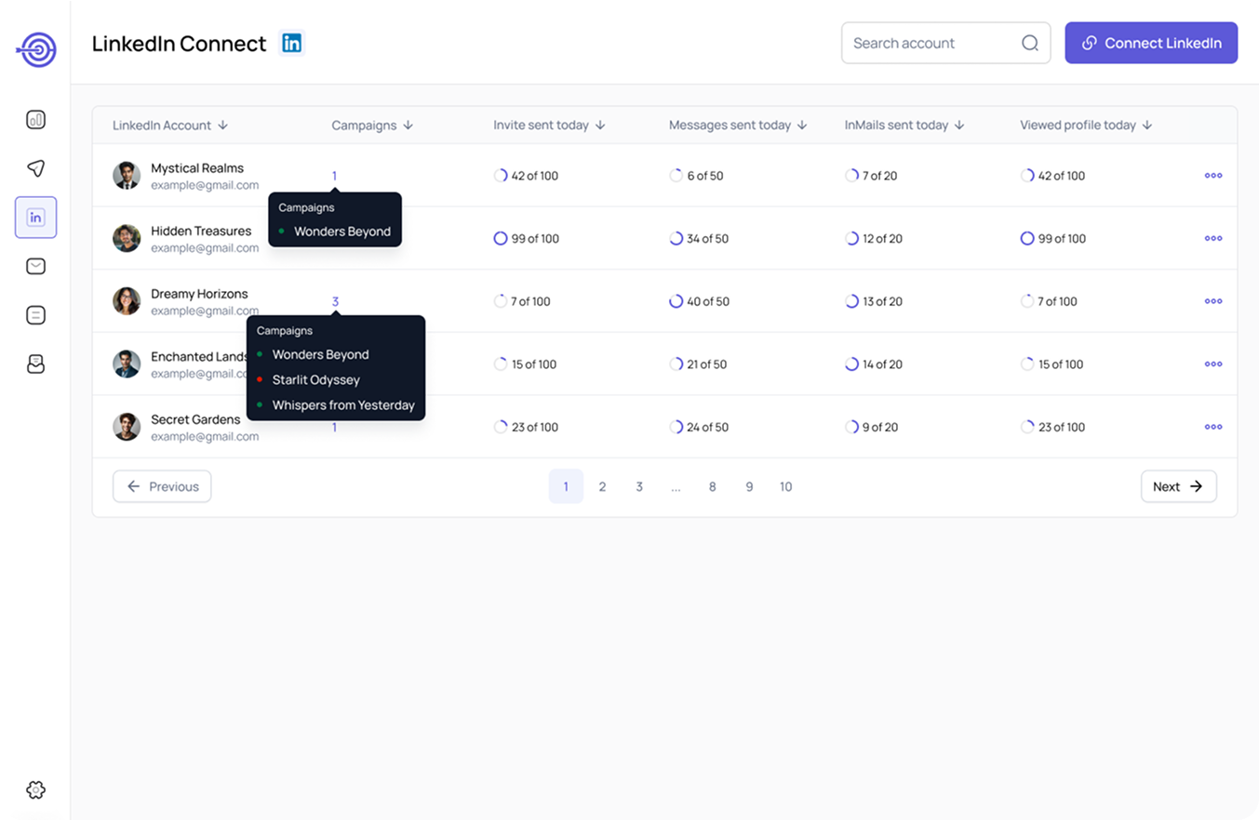The height and width of the screenshot is (820, 1259).
Task: Click the search magnifier icon
Action: coord(1029,43)
